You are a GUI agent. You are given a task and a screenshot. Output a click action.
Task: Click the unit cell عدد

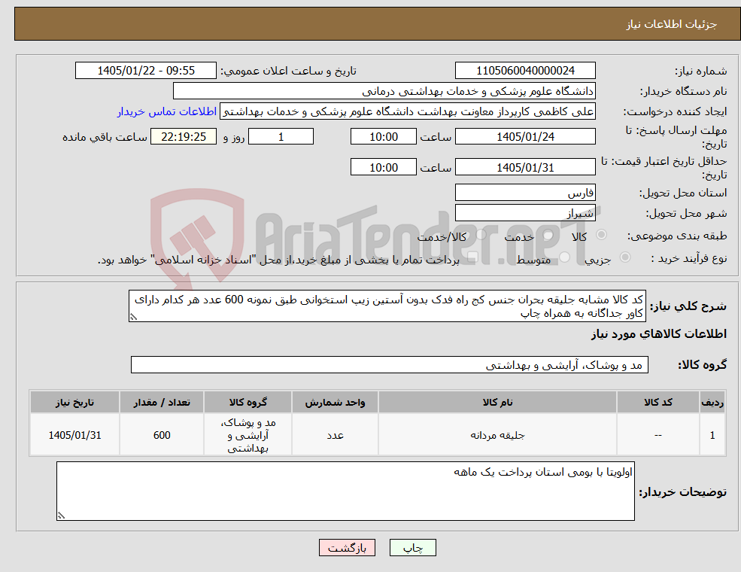pyautogui.click(x=335, y=435)
